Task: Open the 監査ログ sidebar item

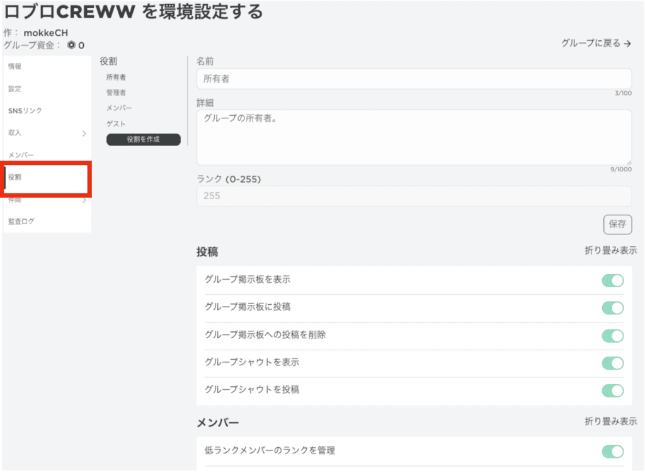Action: [21, 221]
